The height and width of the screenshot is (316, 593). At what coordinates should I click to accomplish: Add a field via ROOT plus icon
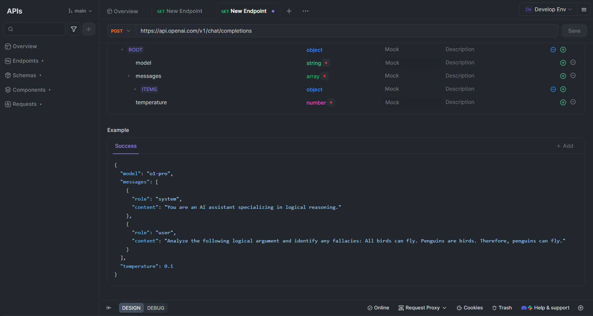[563, 50]
